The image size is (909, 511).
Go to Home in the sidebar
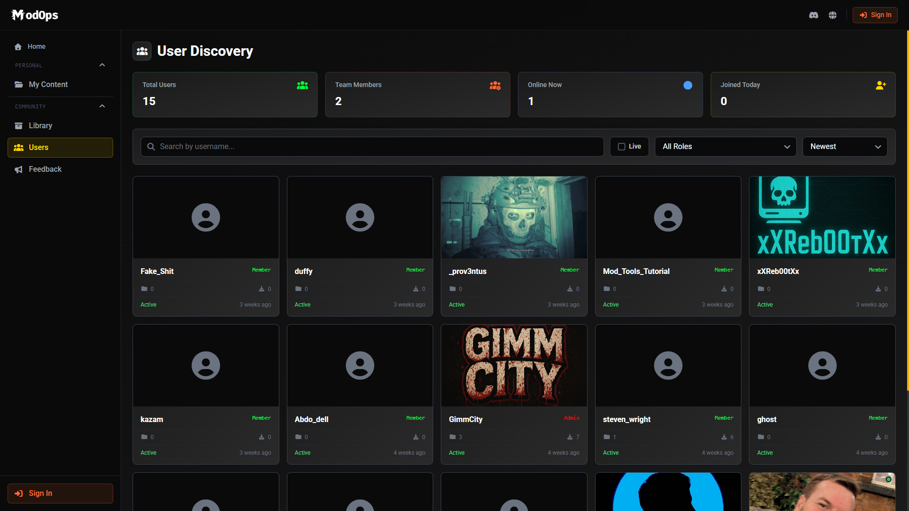[37, 46]
